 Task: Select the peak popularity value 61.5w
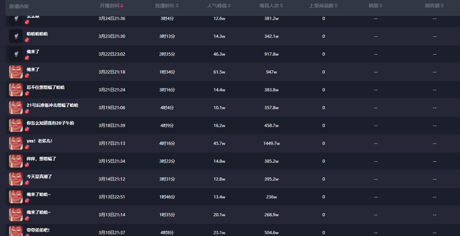click(219, 72)
